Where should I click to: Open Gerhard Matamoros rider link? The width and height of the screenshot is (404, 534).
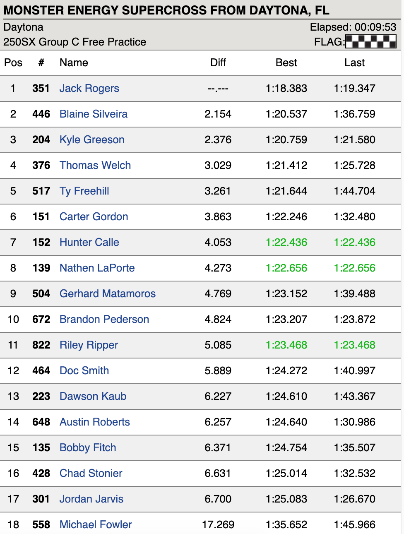click(107, 293)
